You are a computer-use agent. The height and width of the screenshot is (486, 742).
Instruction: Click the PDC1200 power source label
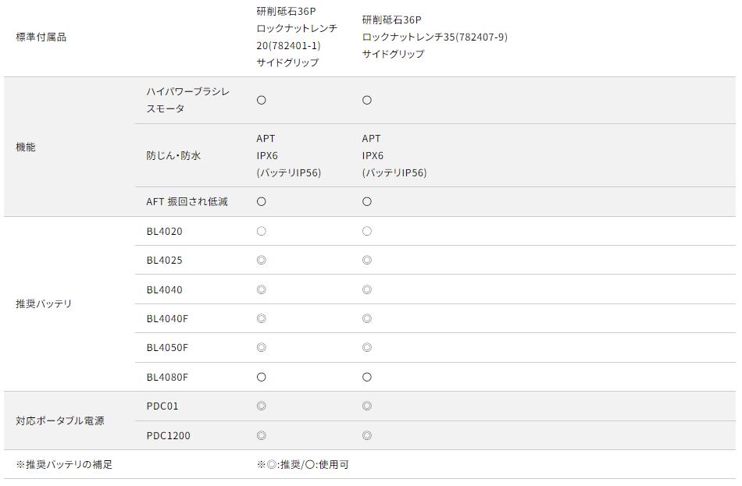pyautogui.click(x=168, y=436)
